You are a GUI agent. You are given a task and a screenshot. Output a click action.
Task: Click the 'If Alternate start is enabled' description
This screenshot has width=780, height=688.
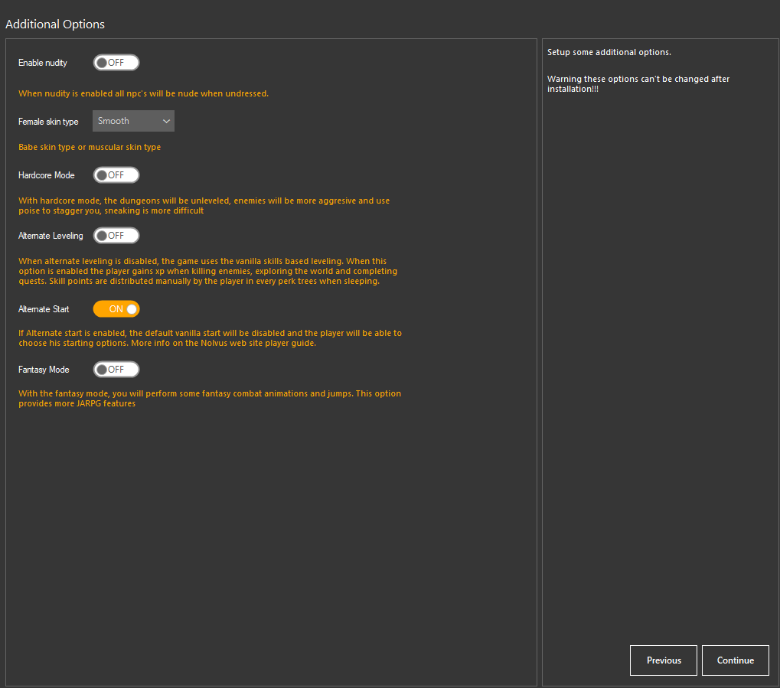tap(210, 337)
